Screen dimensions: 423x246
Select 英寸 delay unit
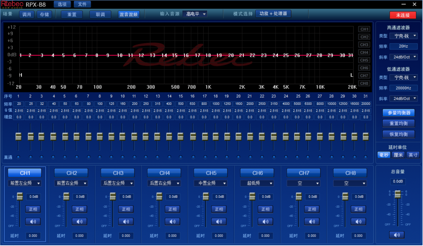pos(413,155)
